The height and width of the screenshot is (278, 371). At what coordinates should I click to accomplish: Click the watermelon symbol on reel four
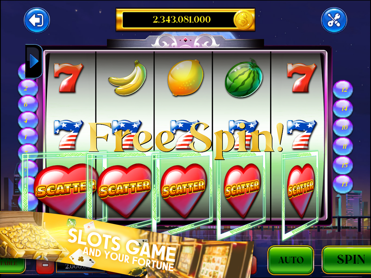click(244, 78)
